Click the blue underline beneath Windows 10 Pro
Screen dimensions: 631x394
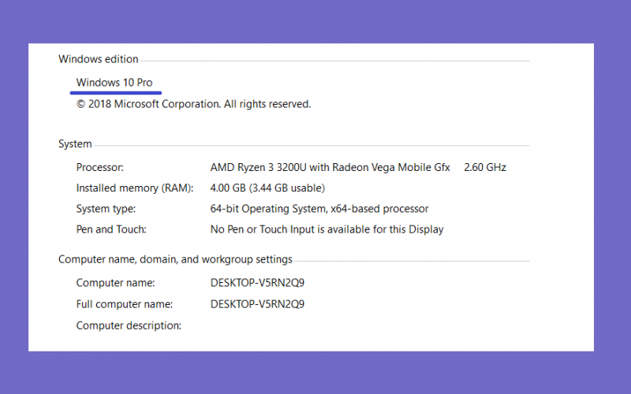click(116, 93)
